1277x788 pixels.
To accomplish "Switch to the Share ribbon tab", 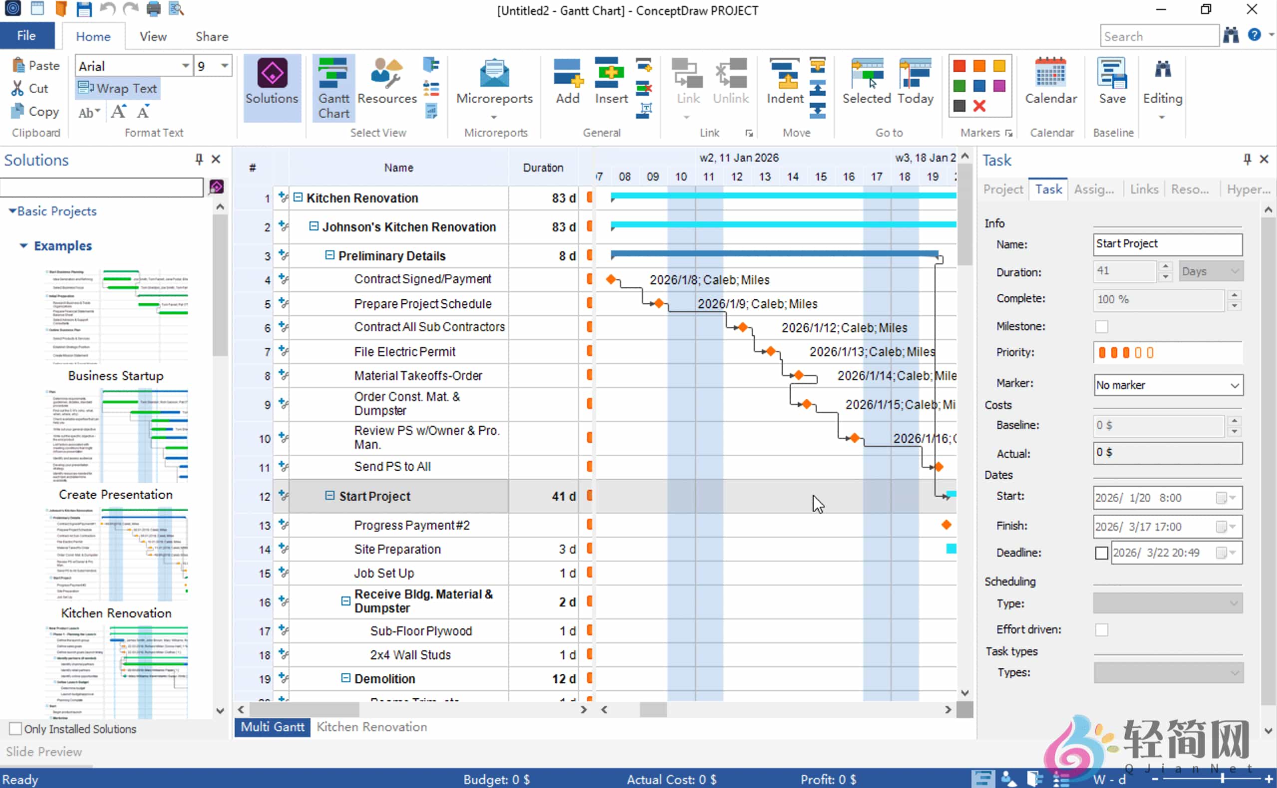I will (x=211, y=36).
